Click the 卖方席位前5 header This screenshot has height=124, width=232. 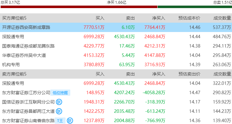tap(14, 74)
